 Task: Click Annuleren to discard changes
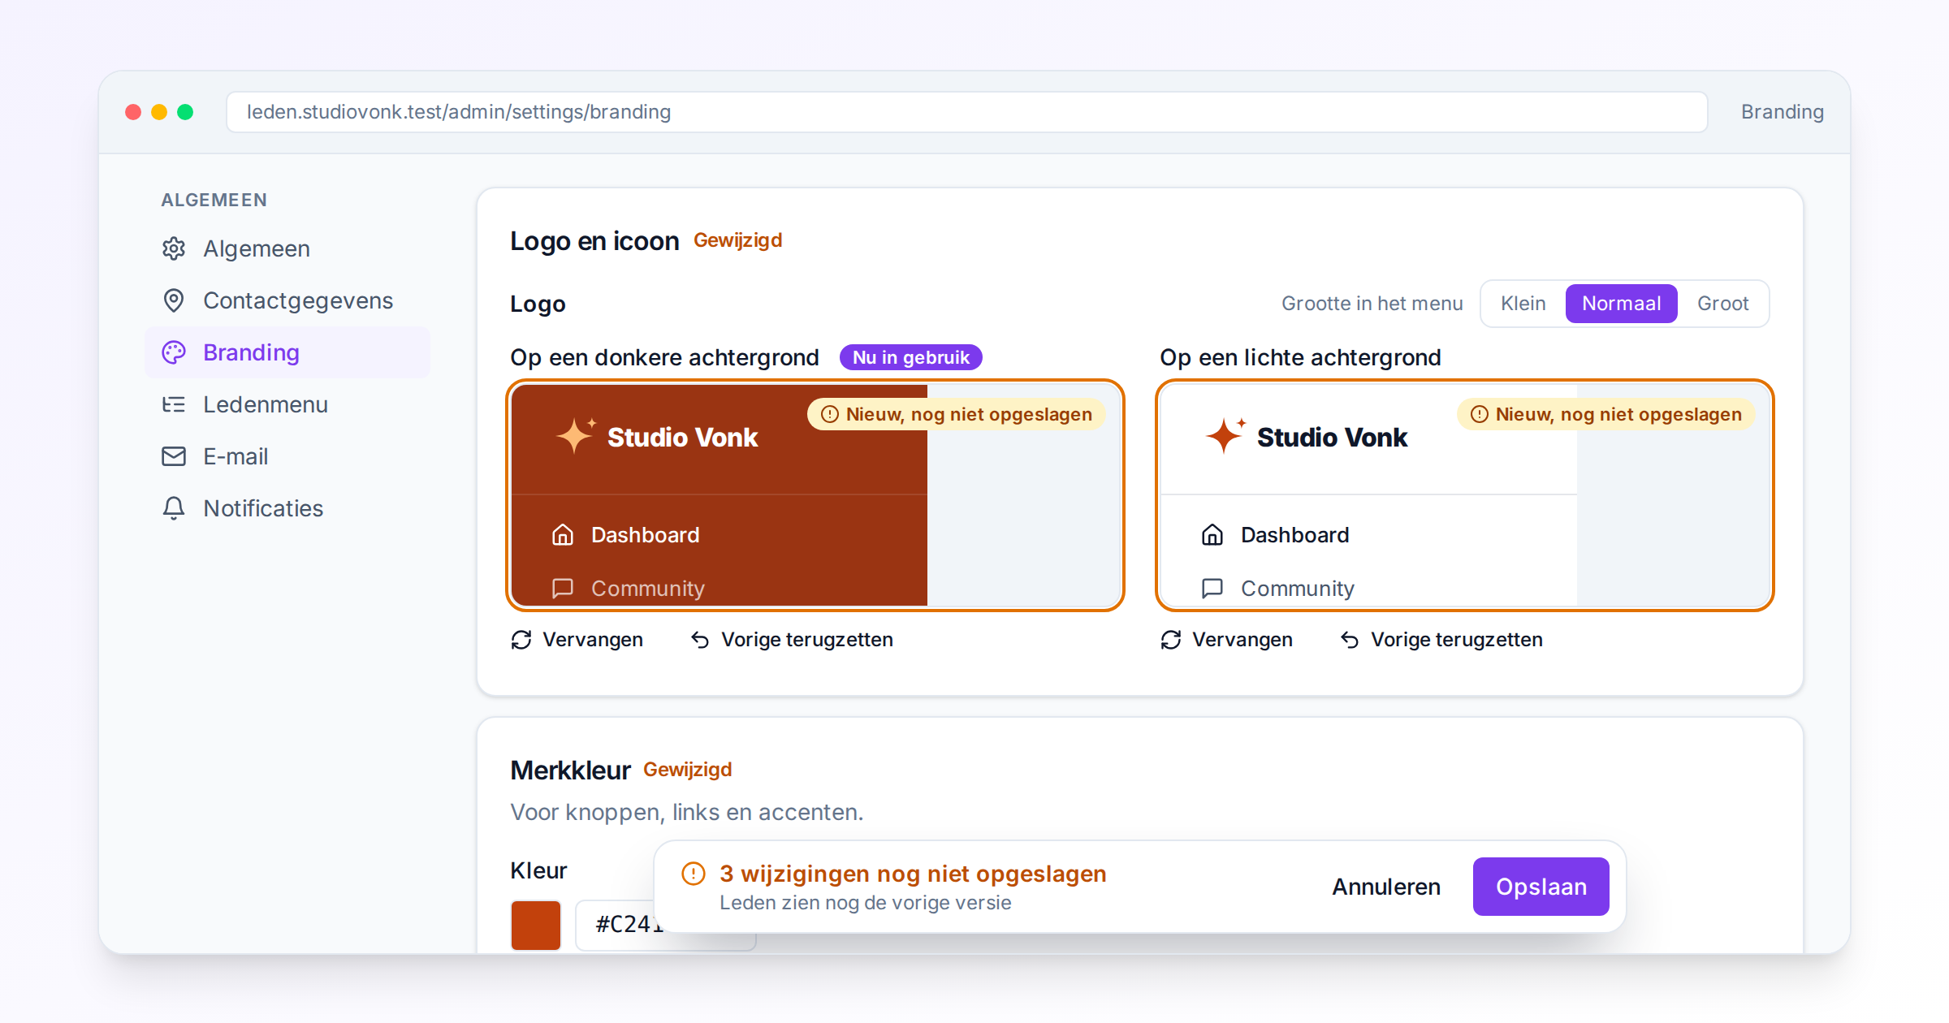click(1386, 887)
